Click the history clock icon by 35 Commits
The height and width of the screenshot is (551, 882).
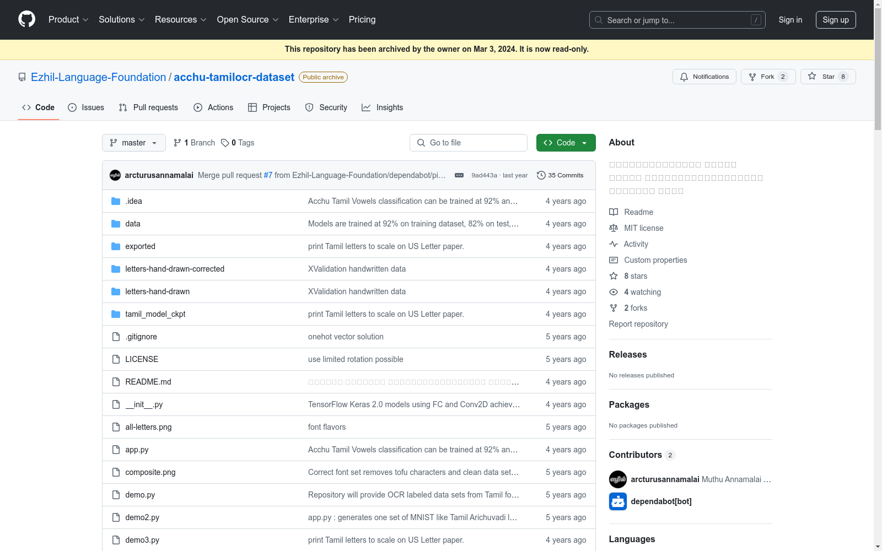pos(541,175)
